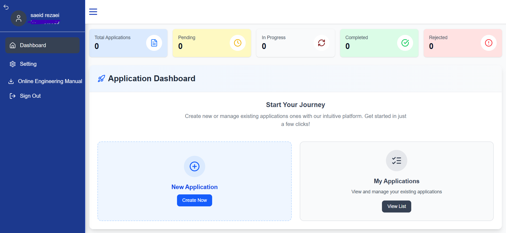The image size is (506, 233).
Task: Click the clock icon in Pending card
Action: 238,43
